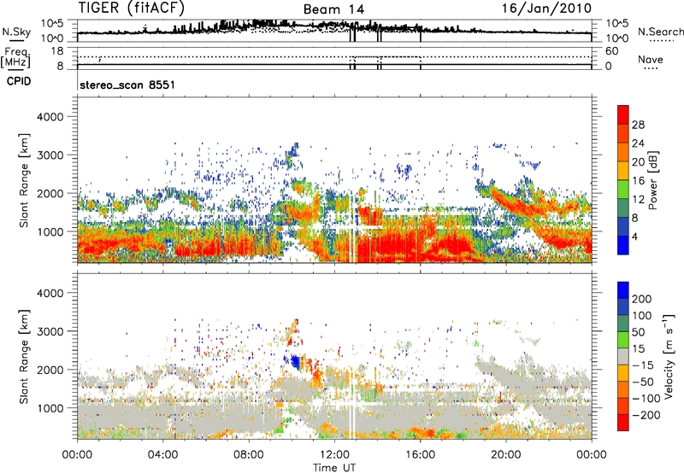Click the '28' tick on power colorbar

point(638,125)
